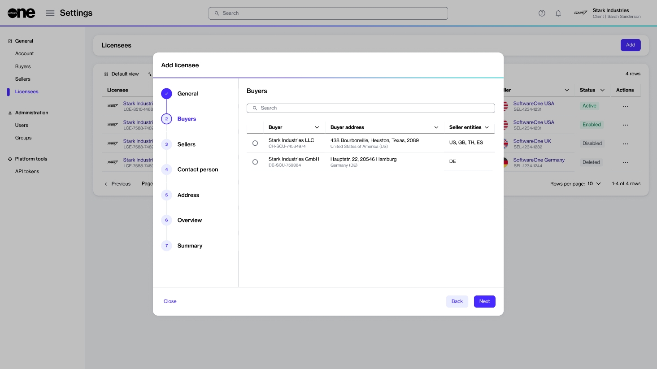Open the notifications bell
Screen dimensions: 657x369
[558, 13]
